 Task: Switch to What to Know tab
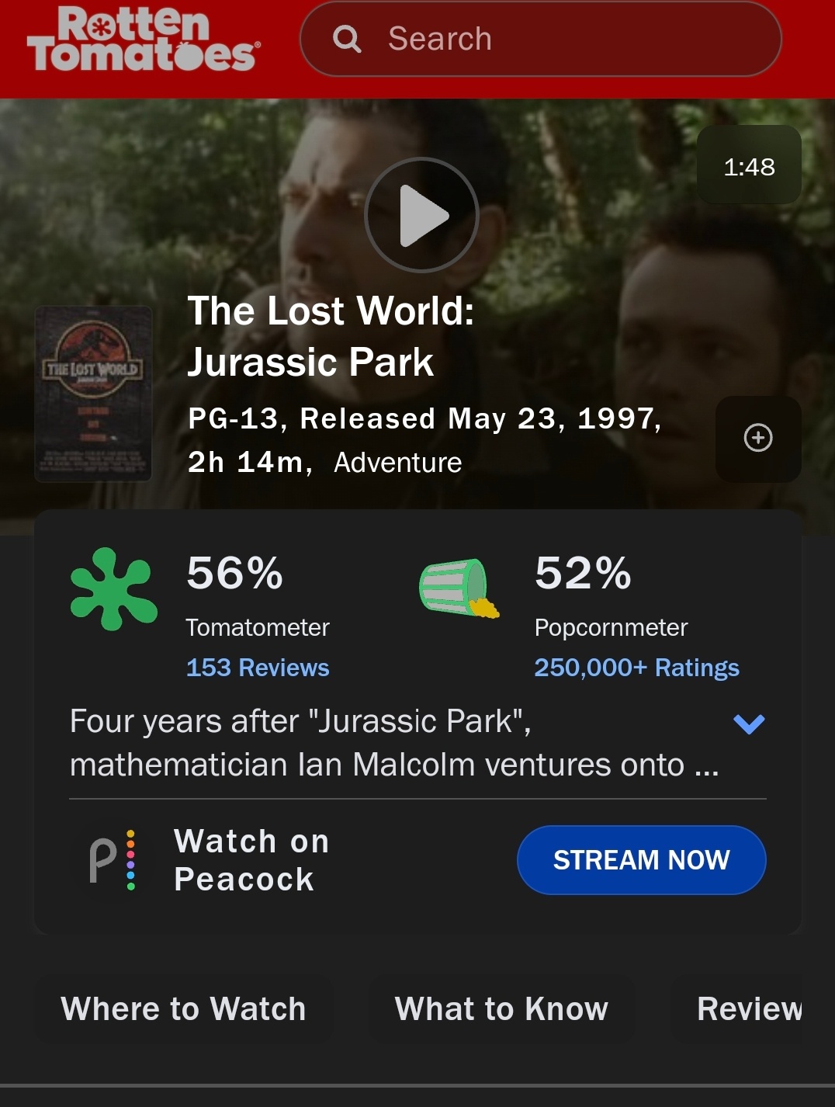tap(501, 1009)
